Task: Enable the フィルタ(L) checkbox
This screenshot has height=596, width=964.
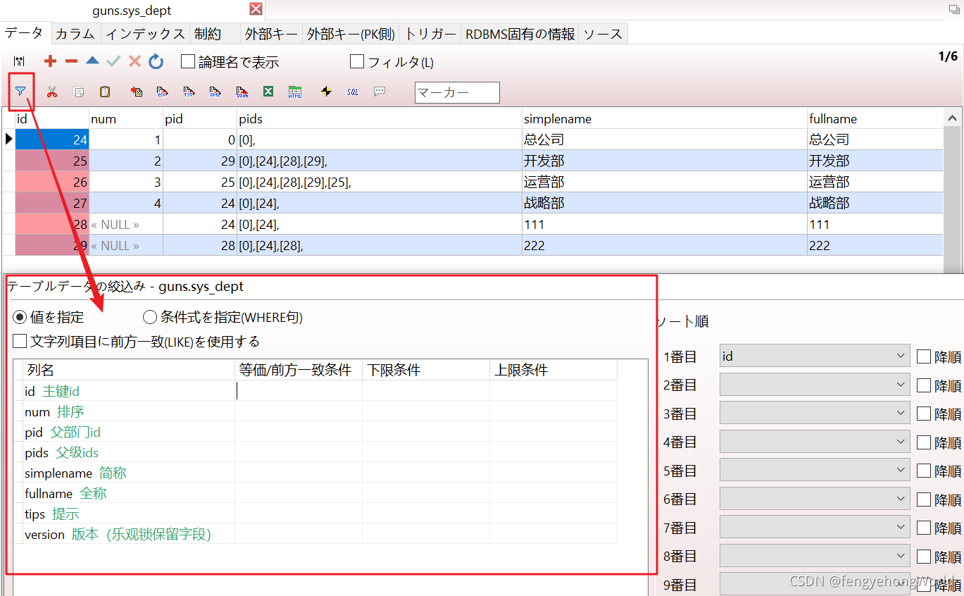Action: point(357,62)
